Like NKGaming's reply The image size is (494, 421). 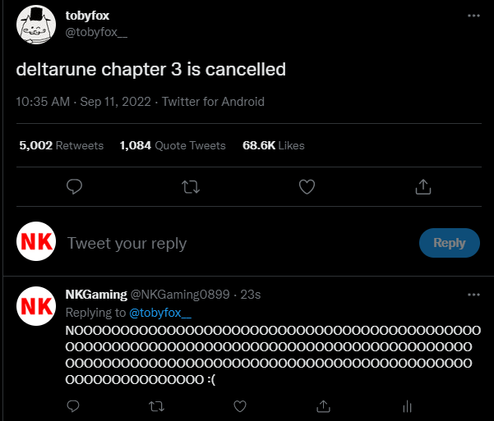[x=240, y=405]
